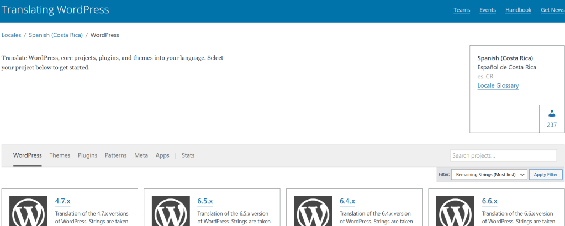Open the 6.6.x project WordPress logo
The image size is (565, 226).
[x=455, y=211]
